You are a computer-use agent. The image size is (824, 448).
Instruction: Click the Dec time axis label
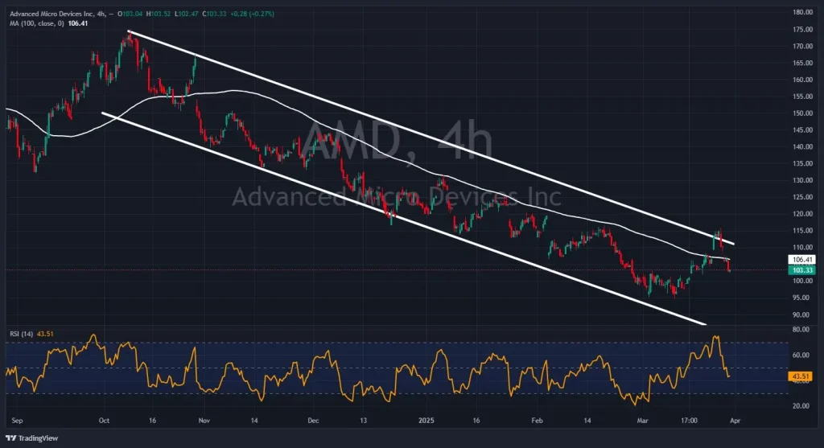[313, 421]
